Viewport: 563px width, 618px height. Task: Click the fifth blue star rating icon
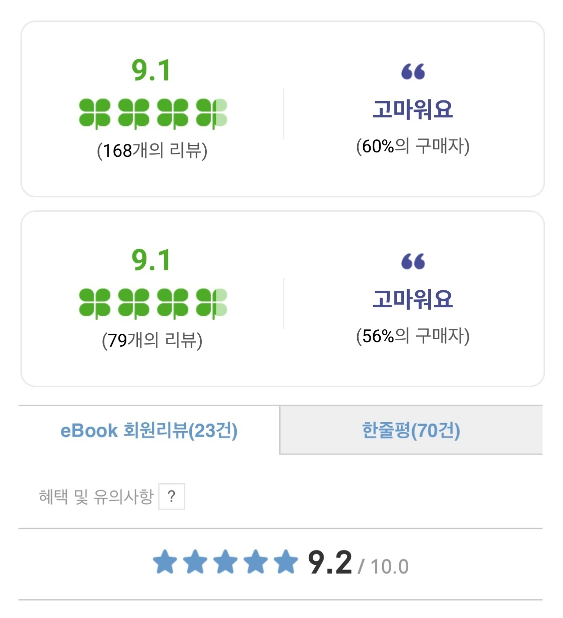(286, 562)
